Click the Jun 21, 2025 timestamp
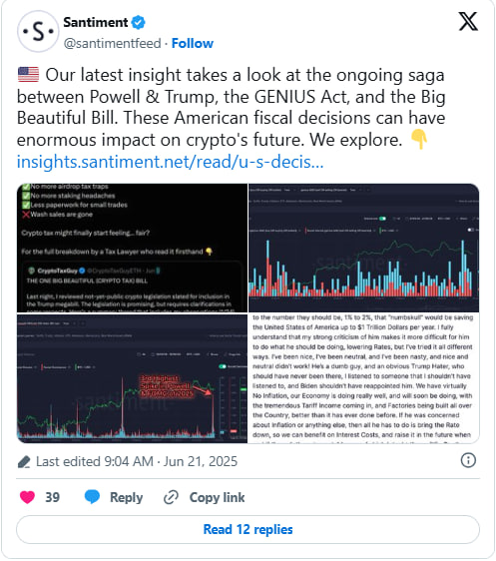This screenshot has width=496, height=561. 201,461
